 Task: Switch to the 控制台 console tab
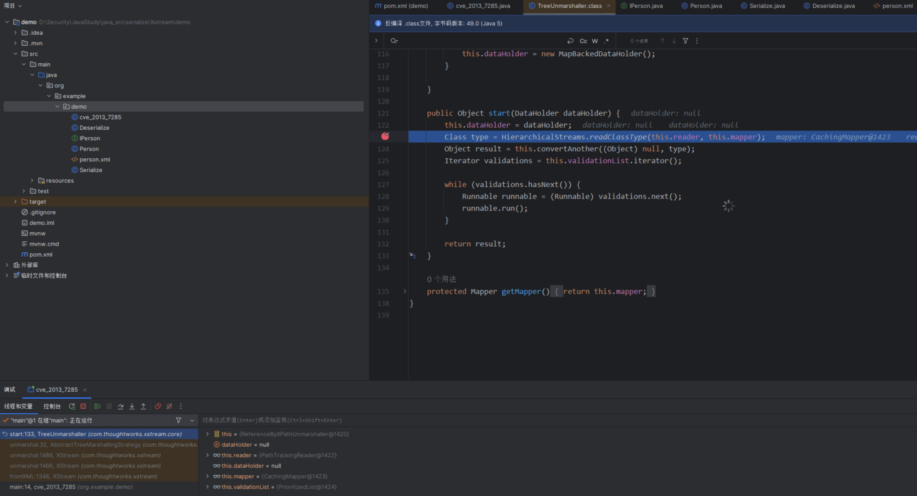click(52, 406)
